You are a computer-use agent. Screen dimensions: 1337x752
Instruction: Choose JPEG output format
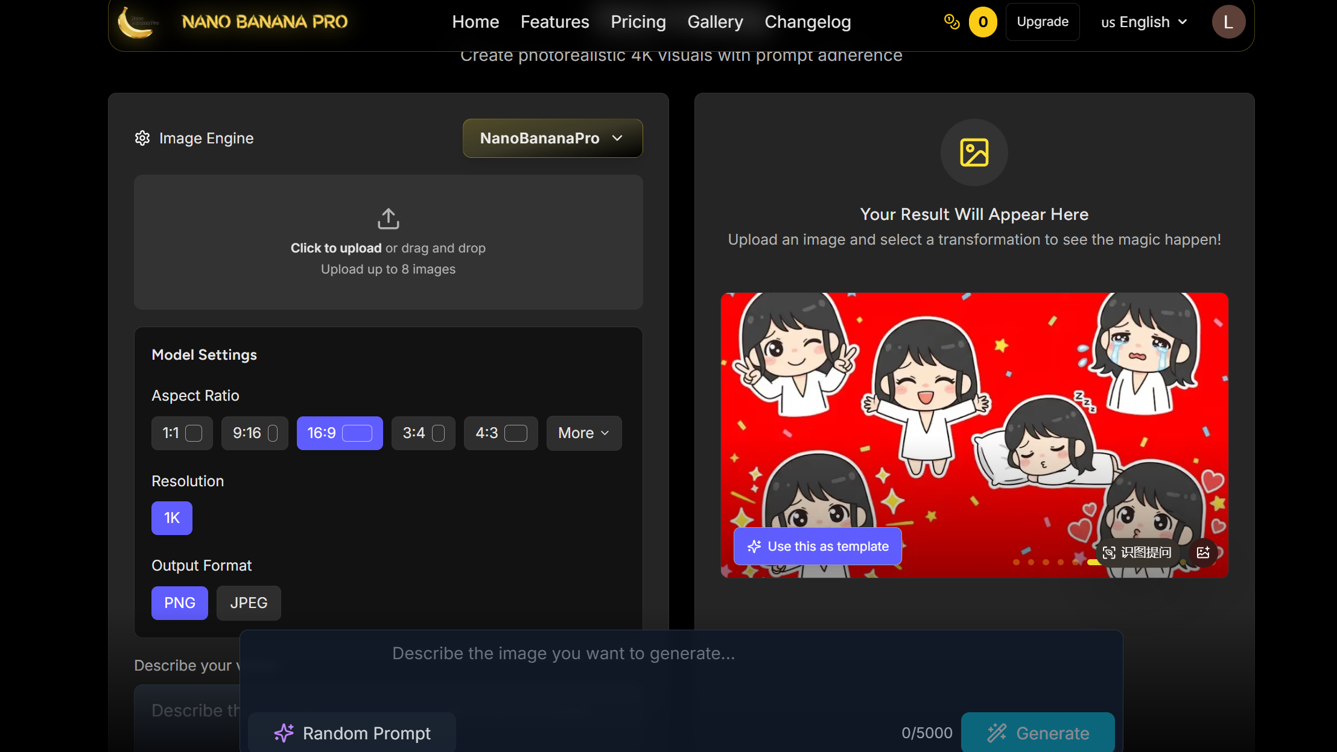tap(249, 603)
